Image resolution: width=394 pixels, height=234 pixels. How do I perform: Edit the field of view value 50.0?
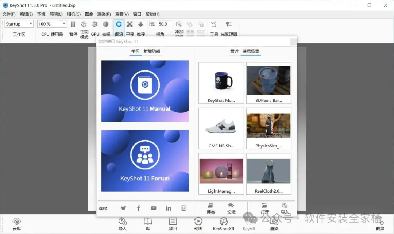point(164,24)
